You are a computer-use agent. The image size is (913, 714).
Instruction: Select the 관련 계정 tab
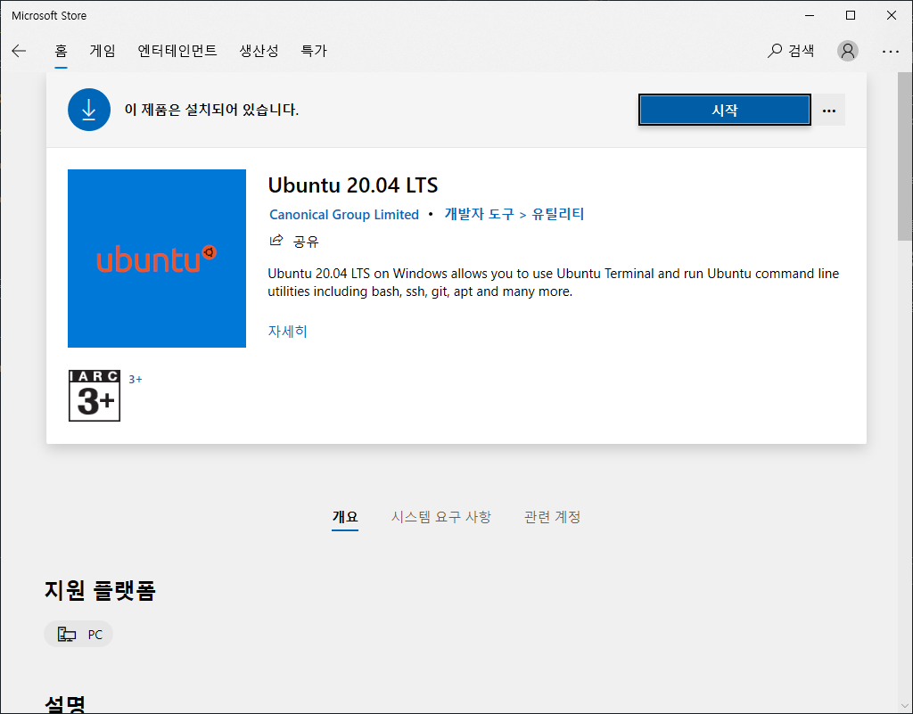552,517
